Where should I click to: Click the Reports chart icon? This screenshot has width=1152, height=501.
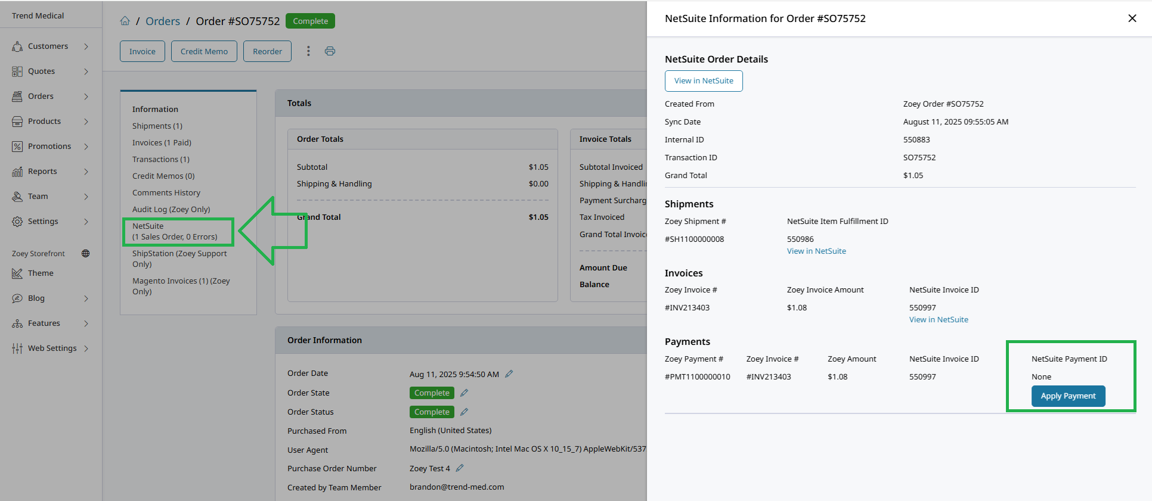[x=17, y=172]
